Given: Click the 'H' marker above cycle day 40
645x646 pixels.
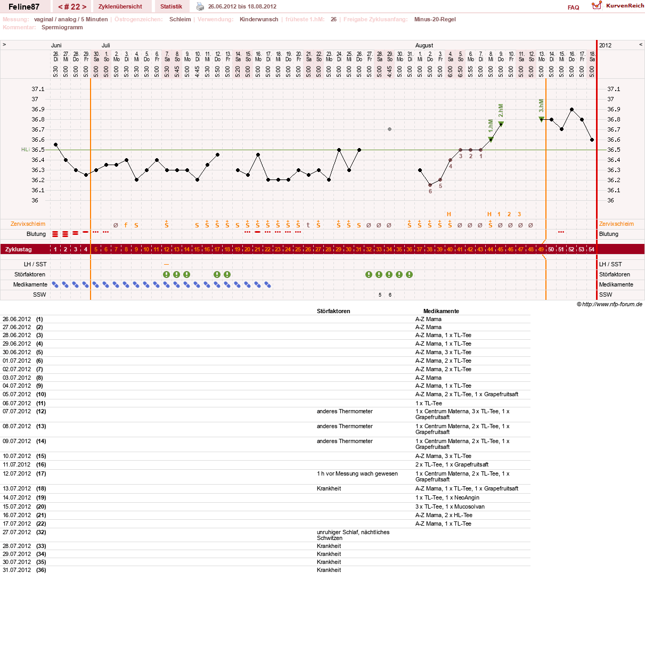Looking at the screenshot, I should coord(449,214).
